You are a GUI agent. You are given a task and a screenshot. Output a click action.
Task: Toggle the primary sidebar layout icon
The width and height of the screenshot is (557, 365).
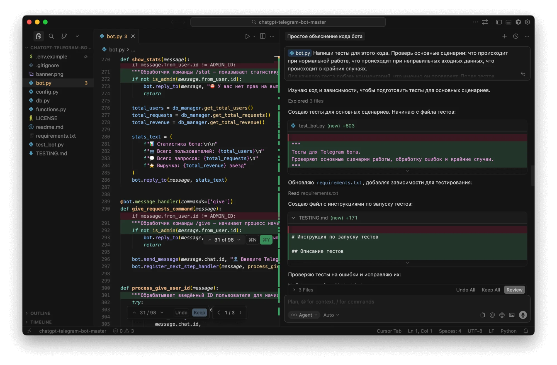[499, 22]
